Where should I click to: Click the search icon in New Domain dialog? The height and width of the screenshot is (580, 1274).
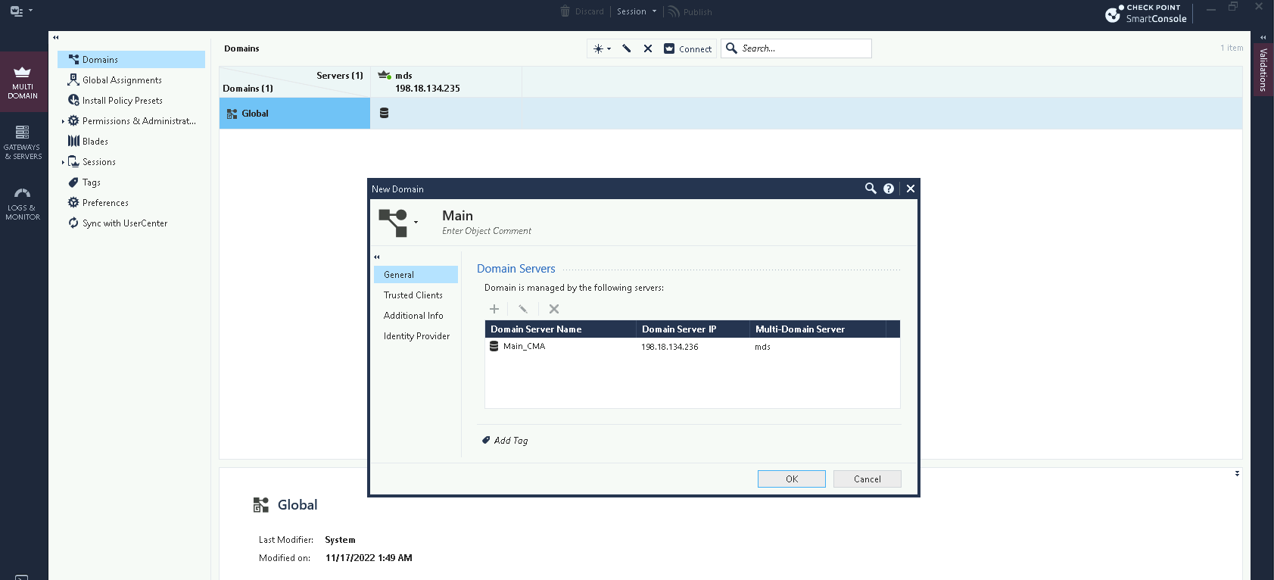point(871,189)
